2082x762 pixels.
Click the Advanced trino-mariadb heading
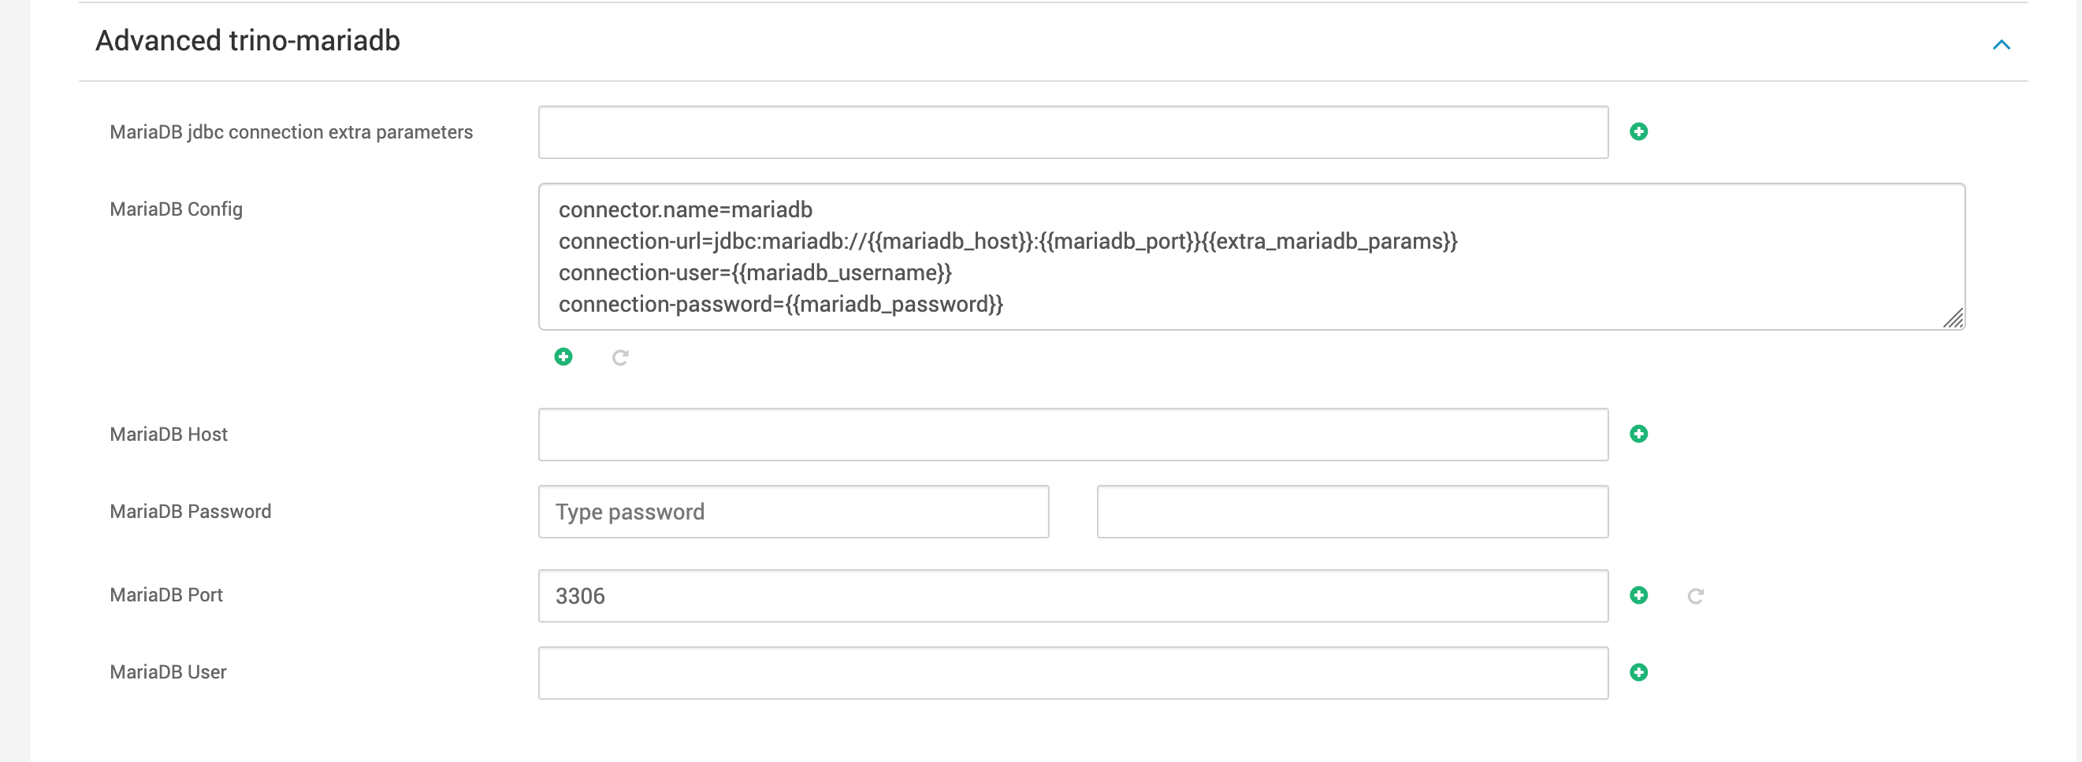coord(247,40)
